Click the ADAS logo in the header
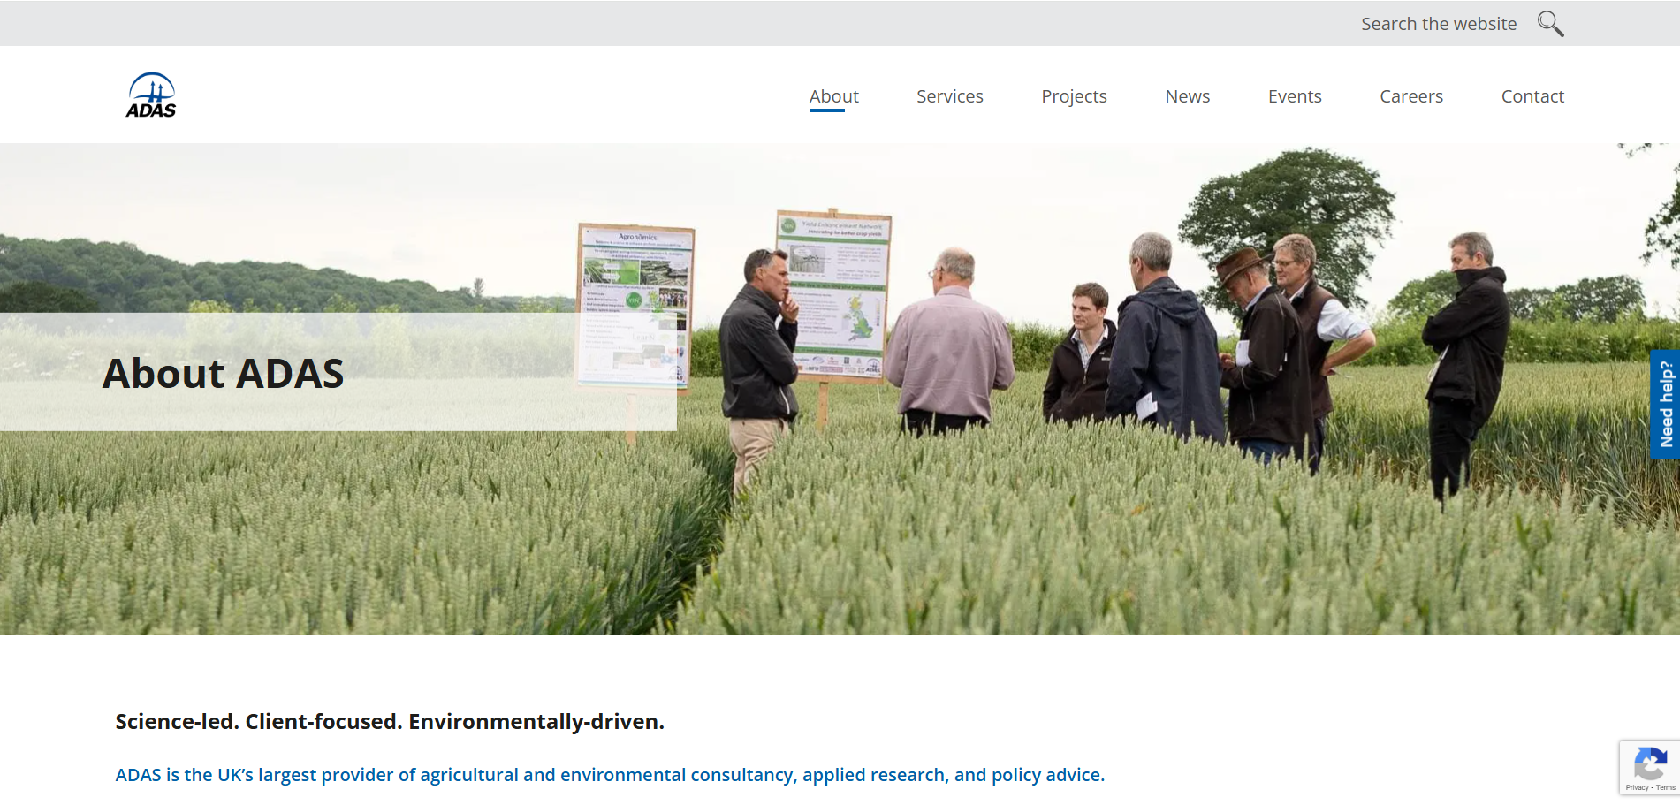Viewport: 1680px width, 805px height. 151,95
